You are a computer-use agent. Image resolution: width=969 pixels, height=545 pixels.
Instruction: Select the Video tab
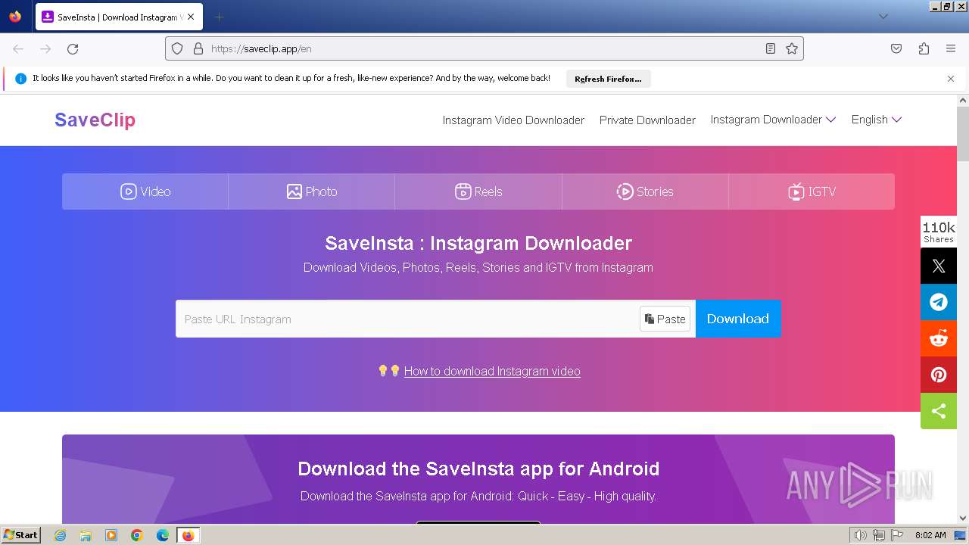(145, 192)
